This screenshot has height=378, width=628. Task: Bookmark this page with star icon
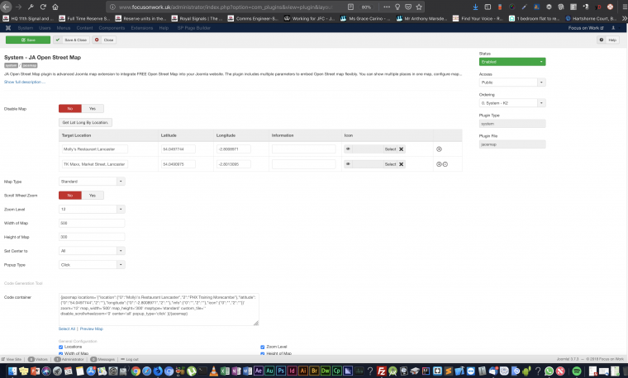tap(419, 7)
